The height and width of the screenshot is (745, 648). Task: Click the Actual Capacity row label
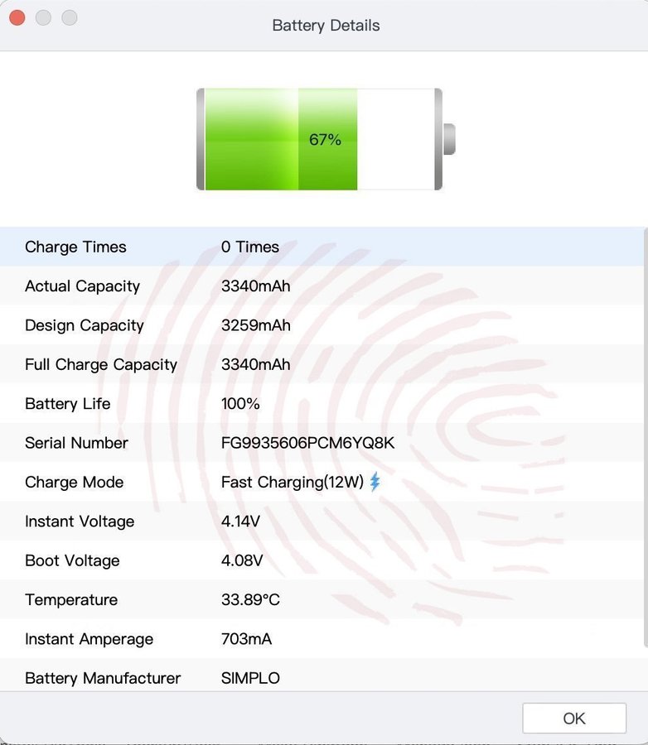[x=82, y=286]
